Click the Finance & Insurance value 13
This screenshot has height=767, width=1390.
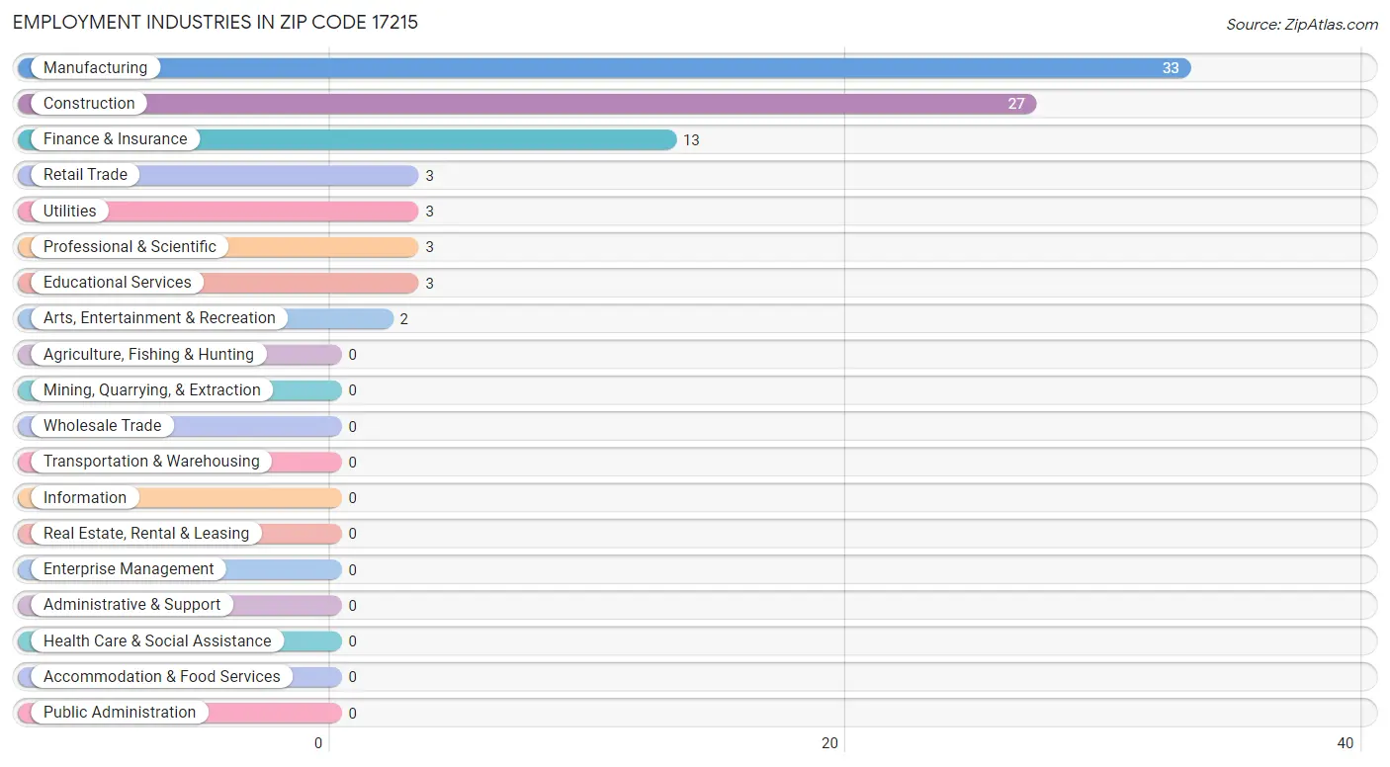coord(691,140)
